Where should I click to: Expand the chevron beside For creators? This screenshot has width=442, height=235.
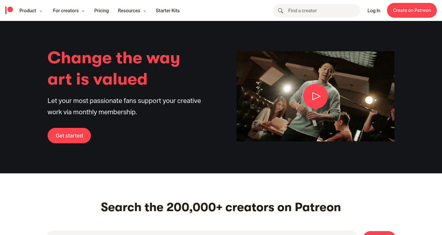(83, 11)
